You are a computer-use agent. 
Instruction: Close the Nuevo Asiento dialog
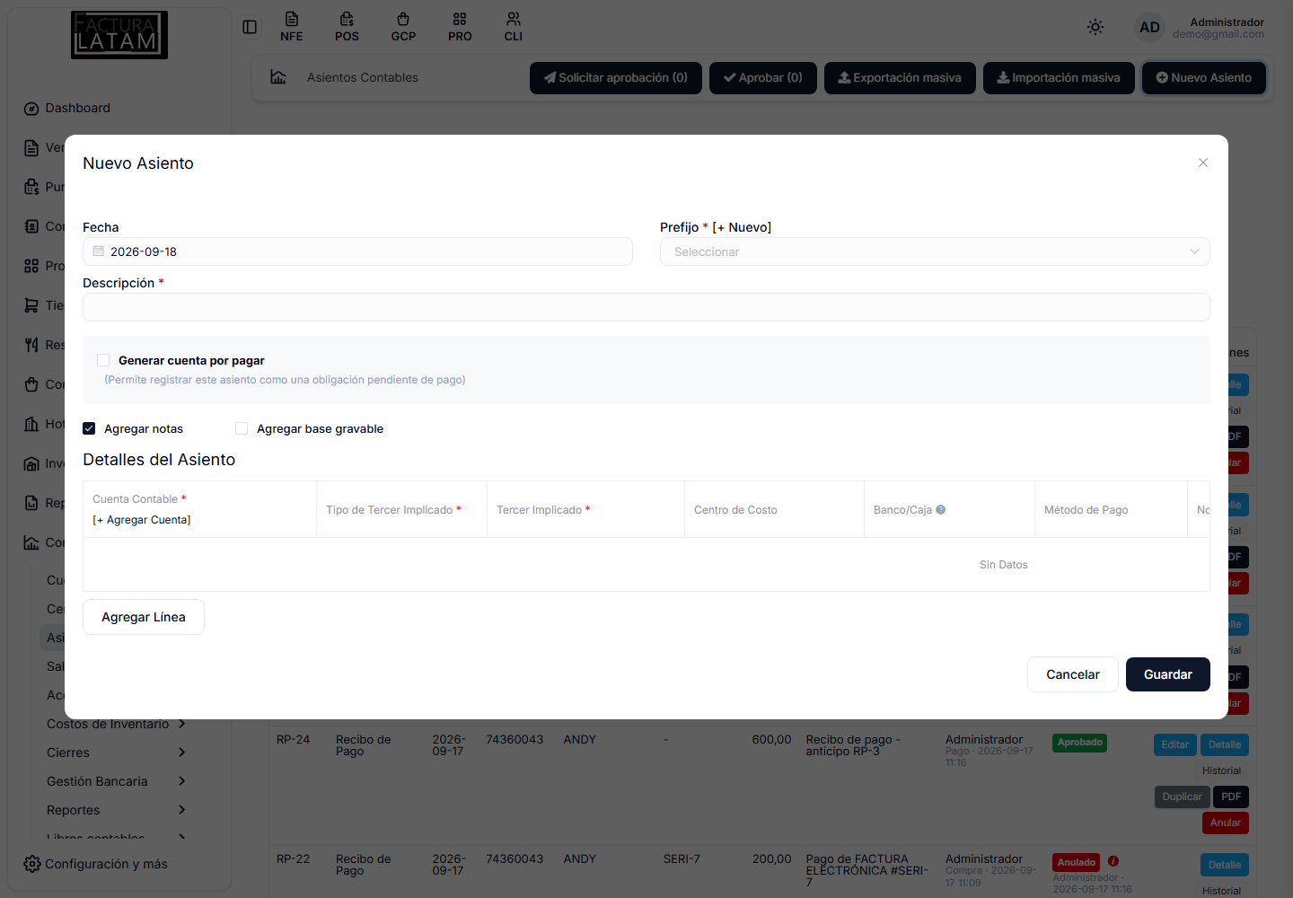1203,163
